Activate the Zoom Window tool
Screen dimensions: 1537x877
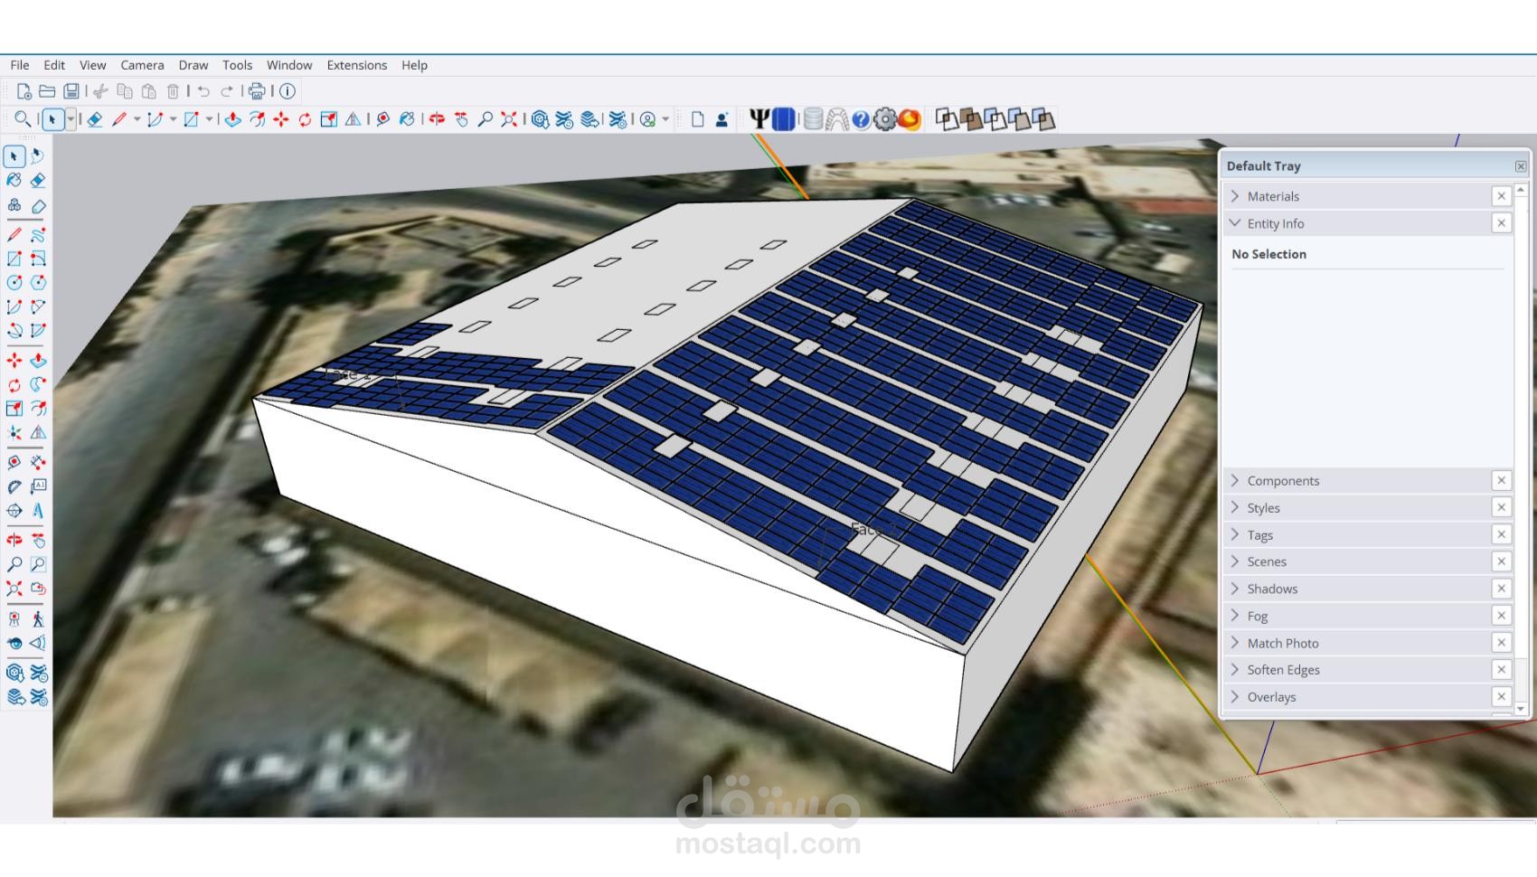[x=38, y=564]
